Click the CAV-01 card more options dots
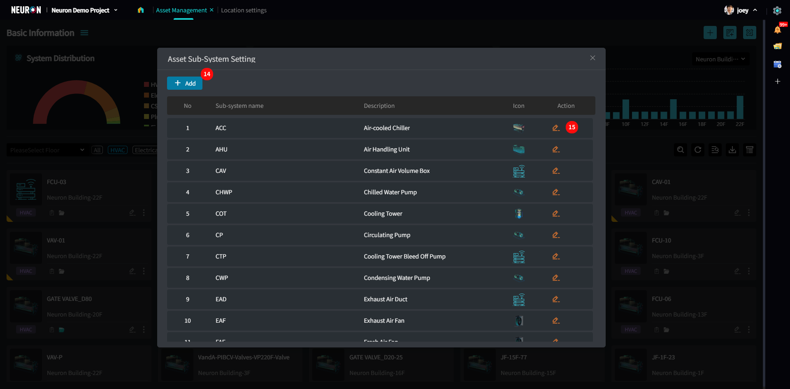Viewport: 790px width, 389px height. pos(749,213)
